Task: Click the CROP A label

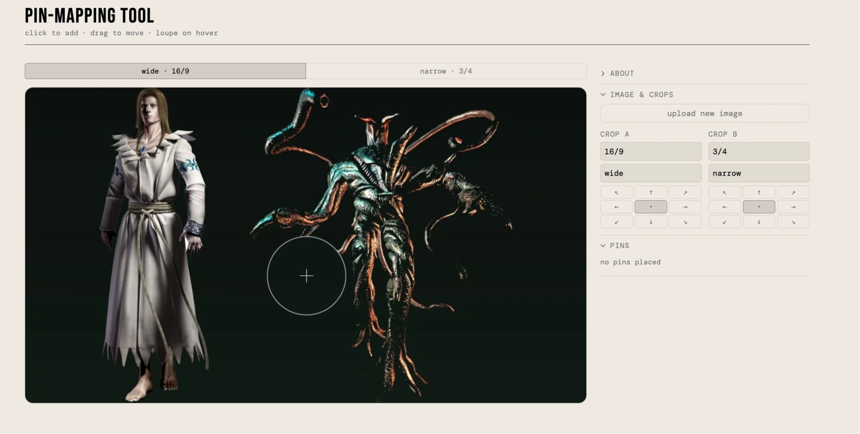Action: coord(615,134)
